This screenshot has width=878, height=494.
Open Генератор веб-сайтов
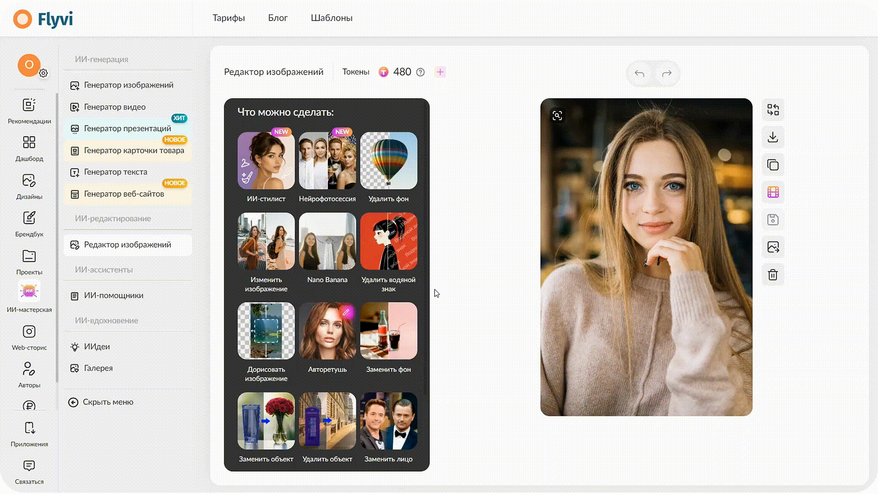click(x=128, y=194)
